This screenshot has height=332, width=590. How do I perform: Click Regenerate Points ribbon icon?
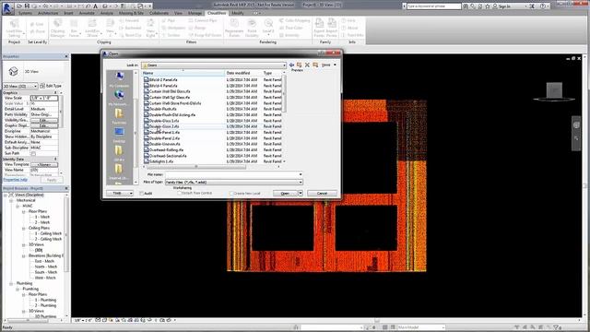pyautogui.click(x=234, y=28)
